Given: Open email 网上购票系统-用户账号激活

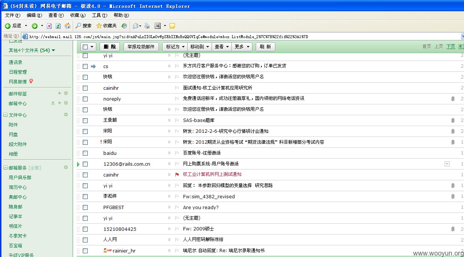Looking at the screenshot, I should pyautogui.click(x=211, y=164).
